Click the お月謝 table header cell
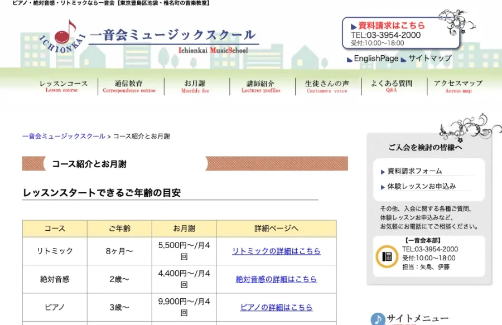This screenshot has height=325, width=502. tap(184, 229)
